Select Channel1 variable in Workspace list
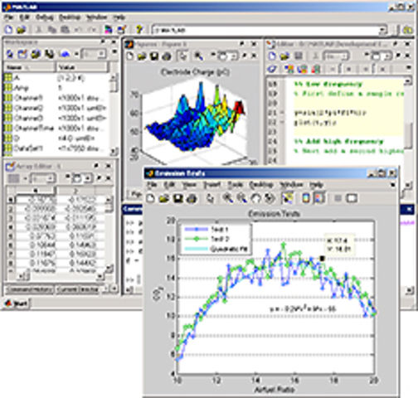Viewport: 418px width, 398px height. pyautogui.click(x=56, y=98)
